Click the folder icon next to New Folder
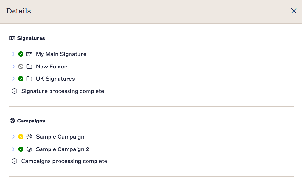This screenshot has height=180, width=302. (29, 67)
